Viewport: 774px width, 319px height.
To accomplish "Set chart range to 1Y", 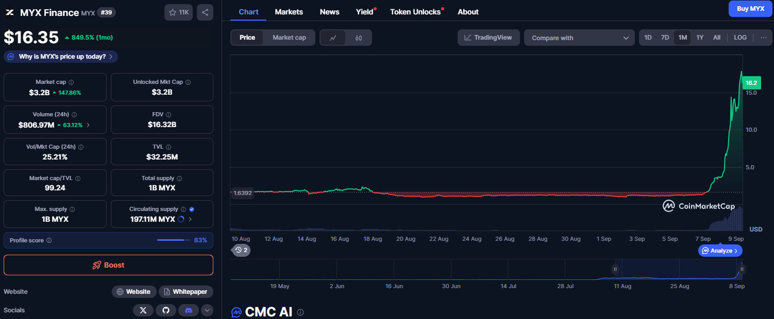I will click(x=700, y=38).
